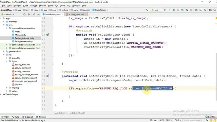Click the Attach debugger to process icon
217x122 pixels.
pyautogui.click(x=187, y=10)
